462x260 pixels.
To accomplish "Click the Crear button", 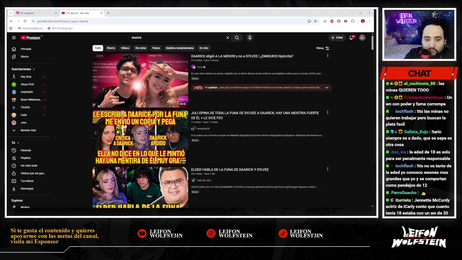I will (x=337, y=38).
